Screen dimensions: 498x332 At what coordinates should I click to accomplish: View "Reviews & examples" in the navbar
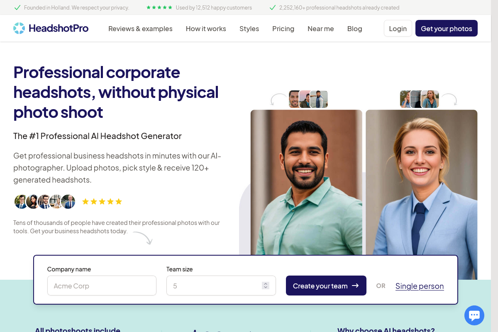point(140,28)
